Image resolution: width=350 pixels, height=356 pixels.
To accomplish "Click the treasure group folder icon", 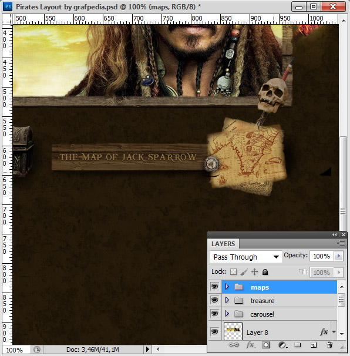I will [x=238, y=300].
